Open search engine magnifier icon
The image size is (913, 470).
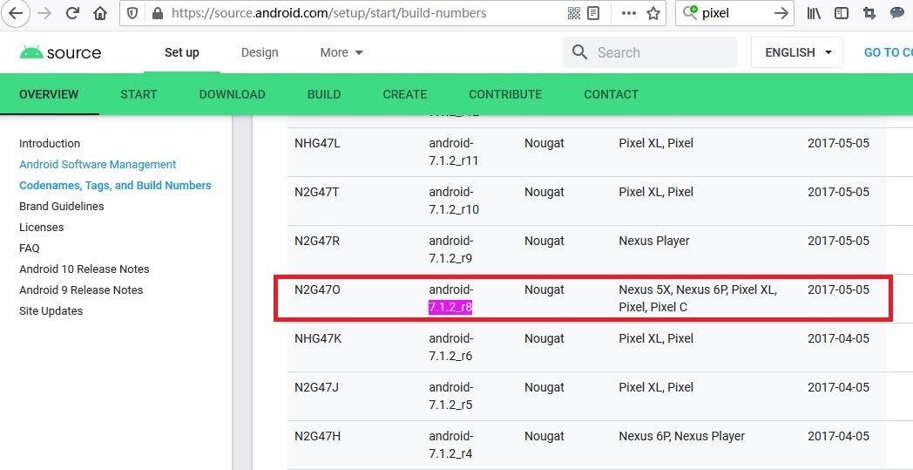click(690, 13)
